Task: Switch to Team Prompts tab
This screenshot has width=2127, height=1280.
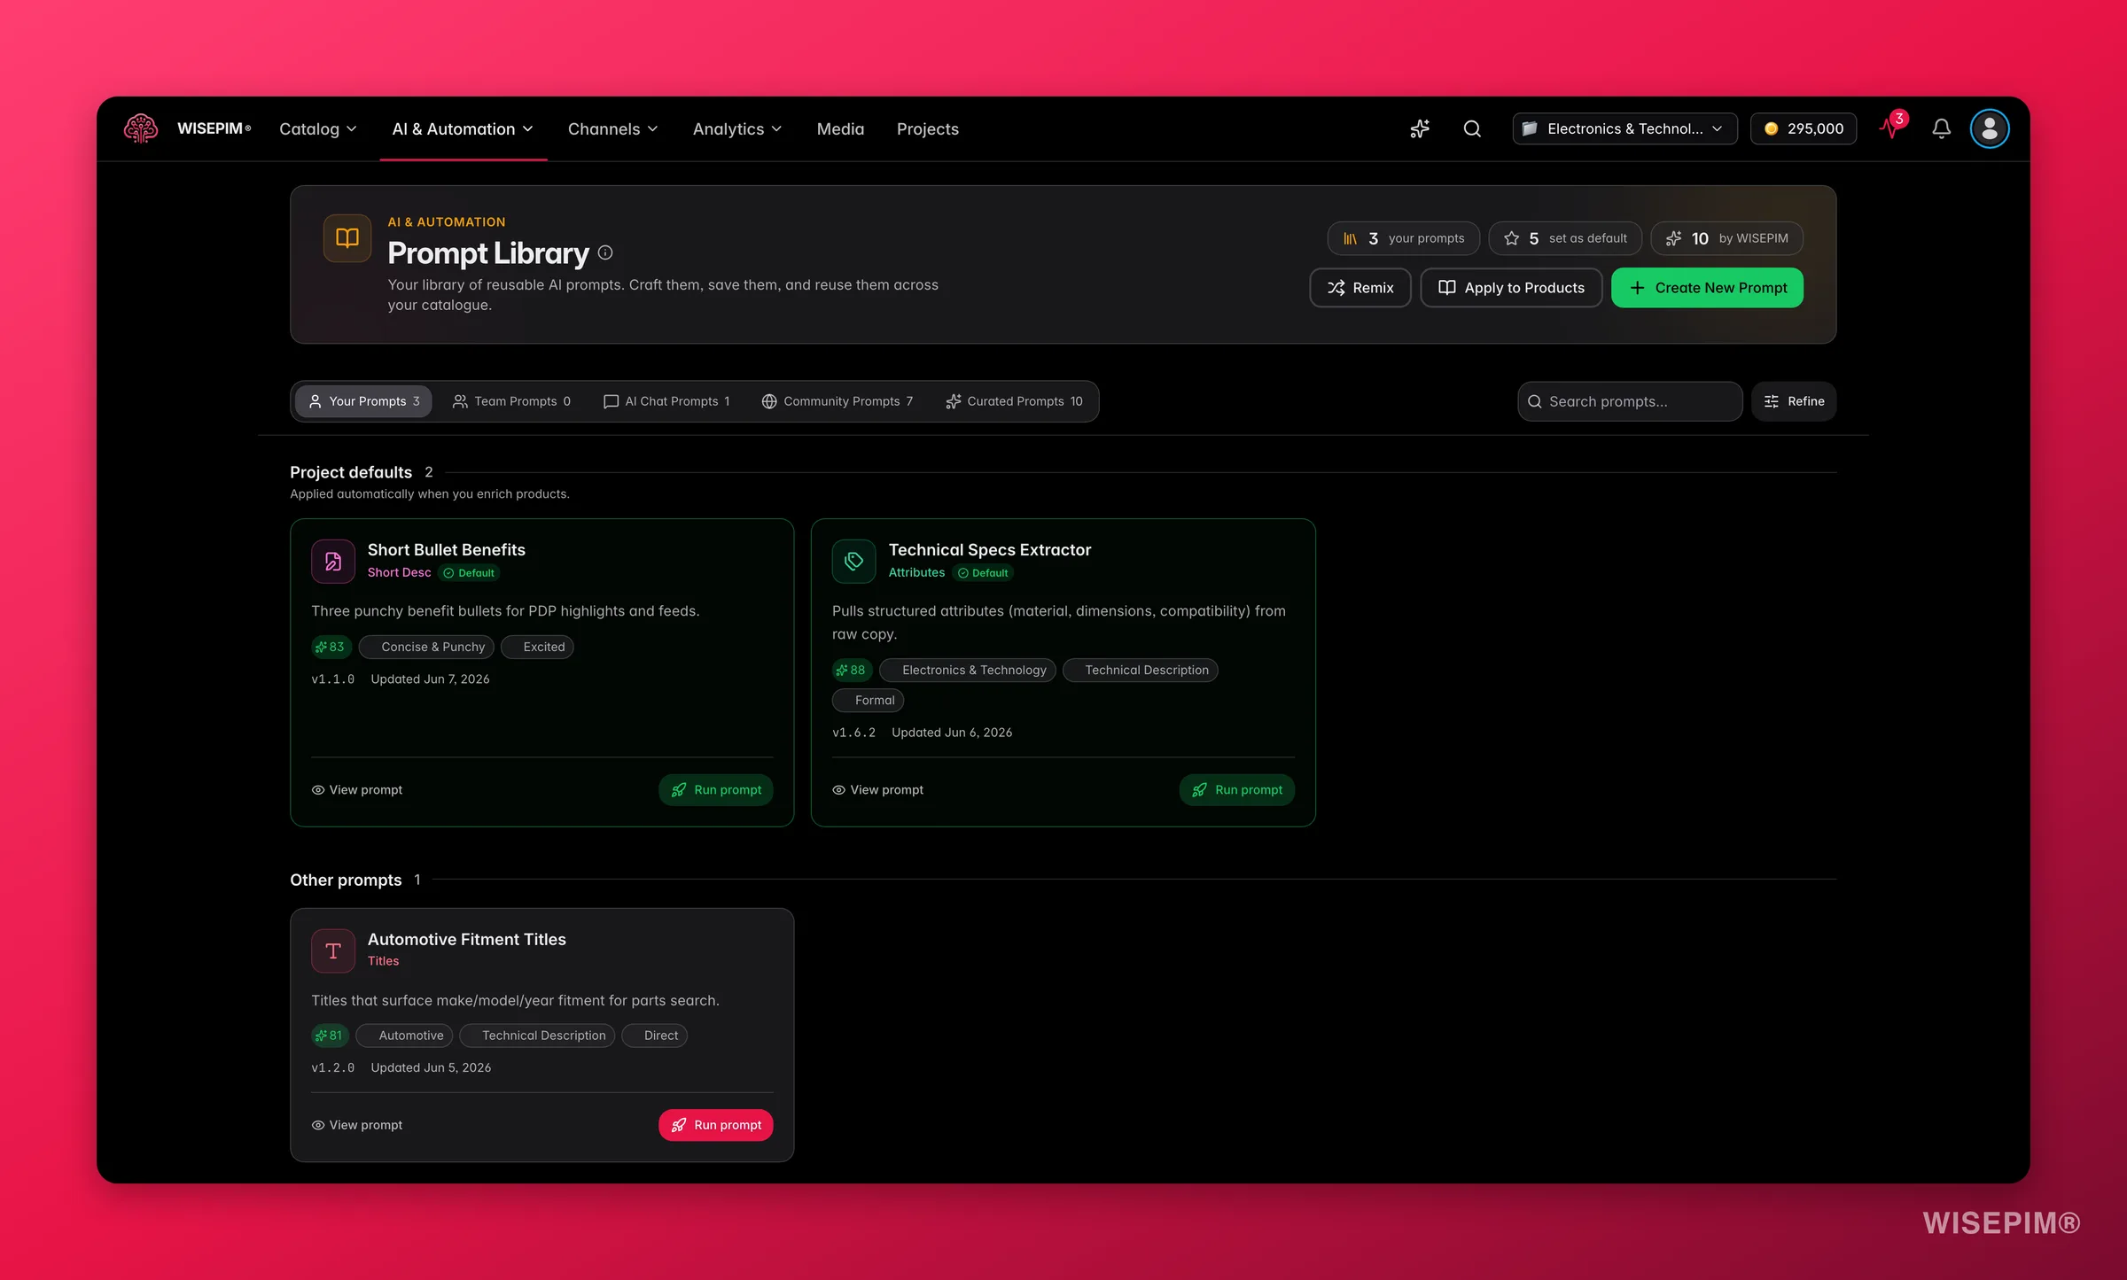Action: click(x=511, y=401)
